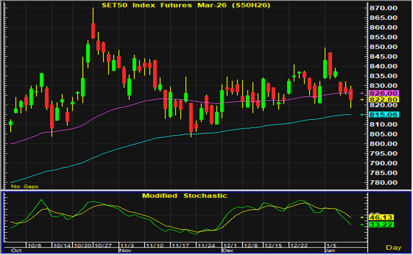Select the 12/1 date on time axis
Screen dimensions: 413x255
230,246
